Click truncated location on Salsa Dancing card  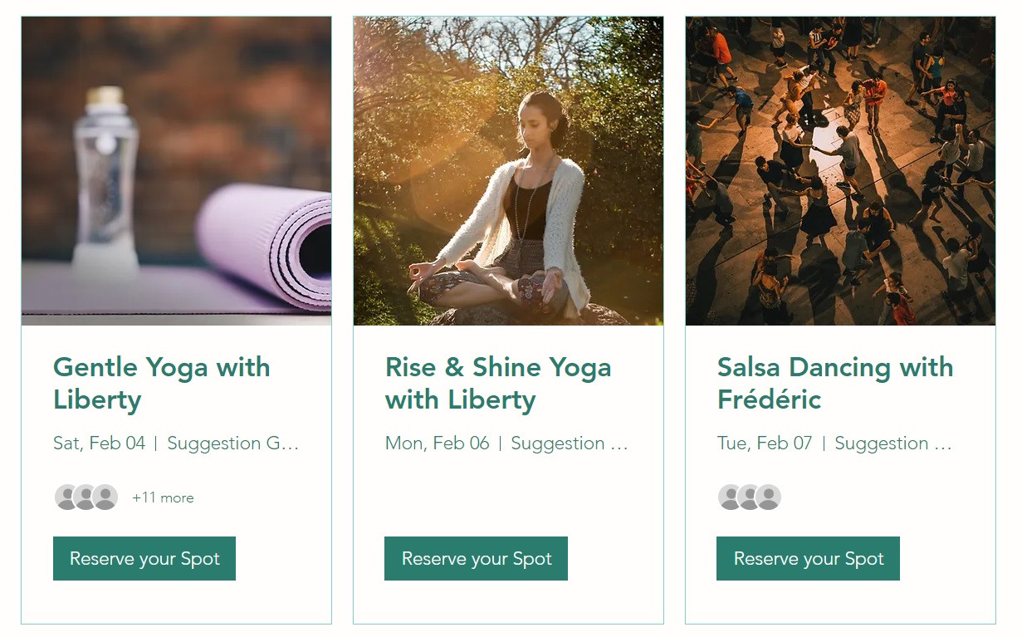(892, 443)
